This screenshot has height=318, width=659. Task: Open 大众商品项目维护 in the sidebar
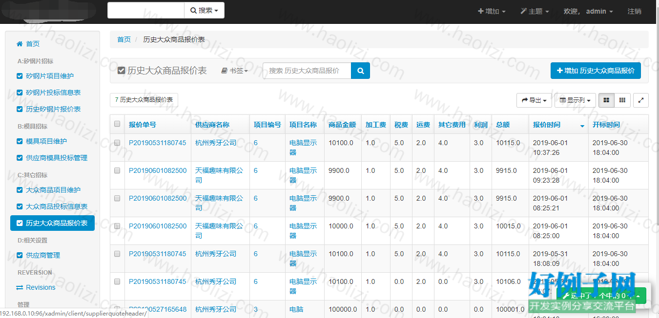click(53, 190)
